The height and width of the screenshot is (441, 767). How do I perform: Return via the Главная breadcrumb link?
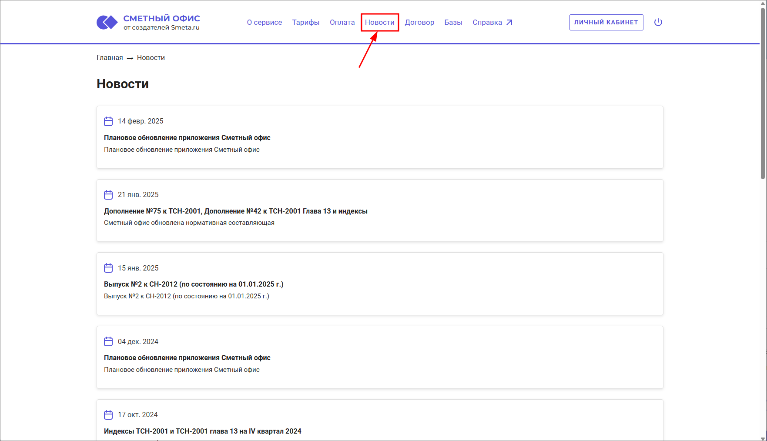[110, 58]
